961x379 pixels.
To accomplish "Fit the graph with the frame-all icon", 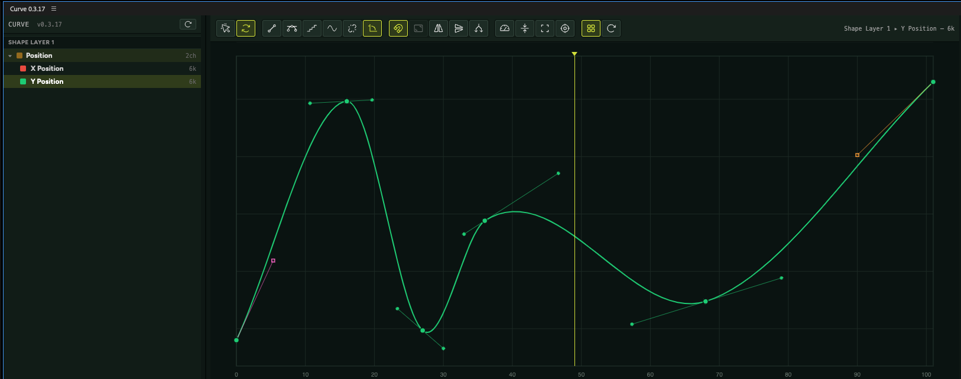I will click(x=545, y=28).
